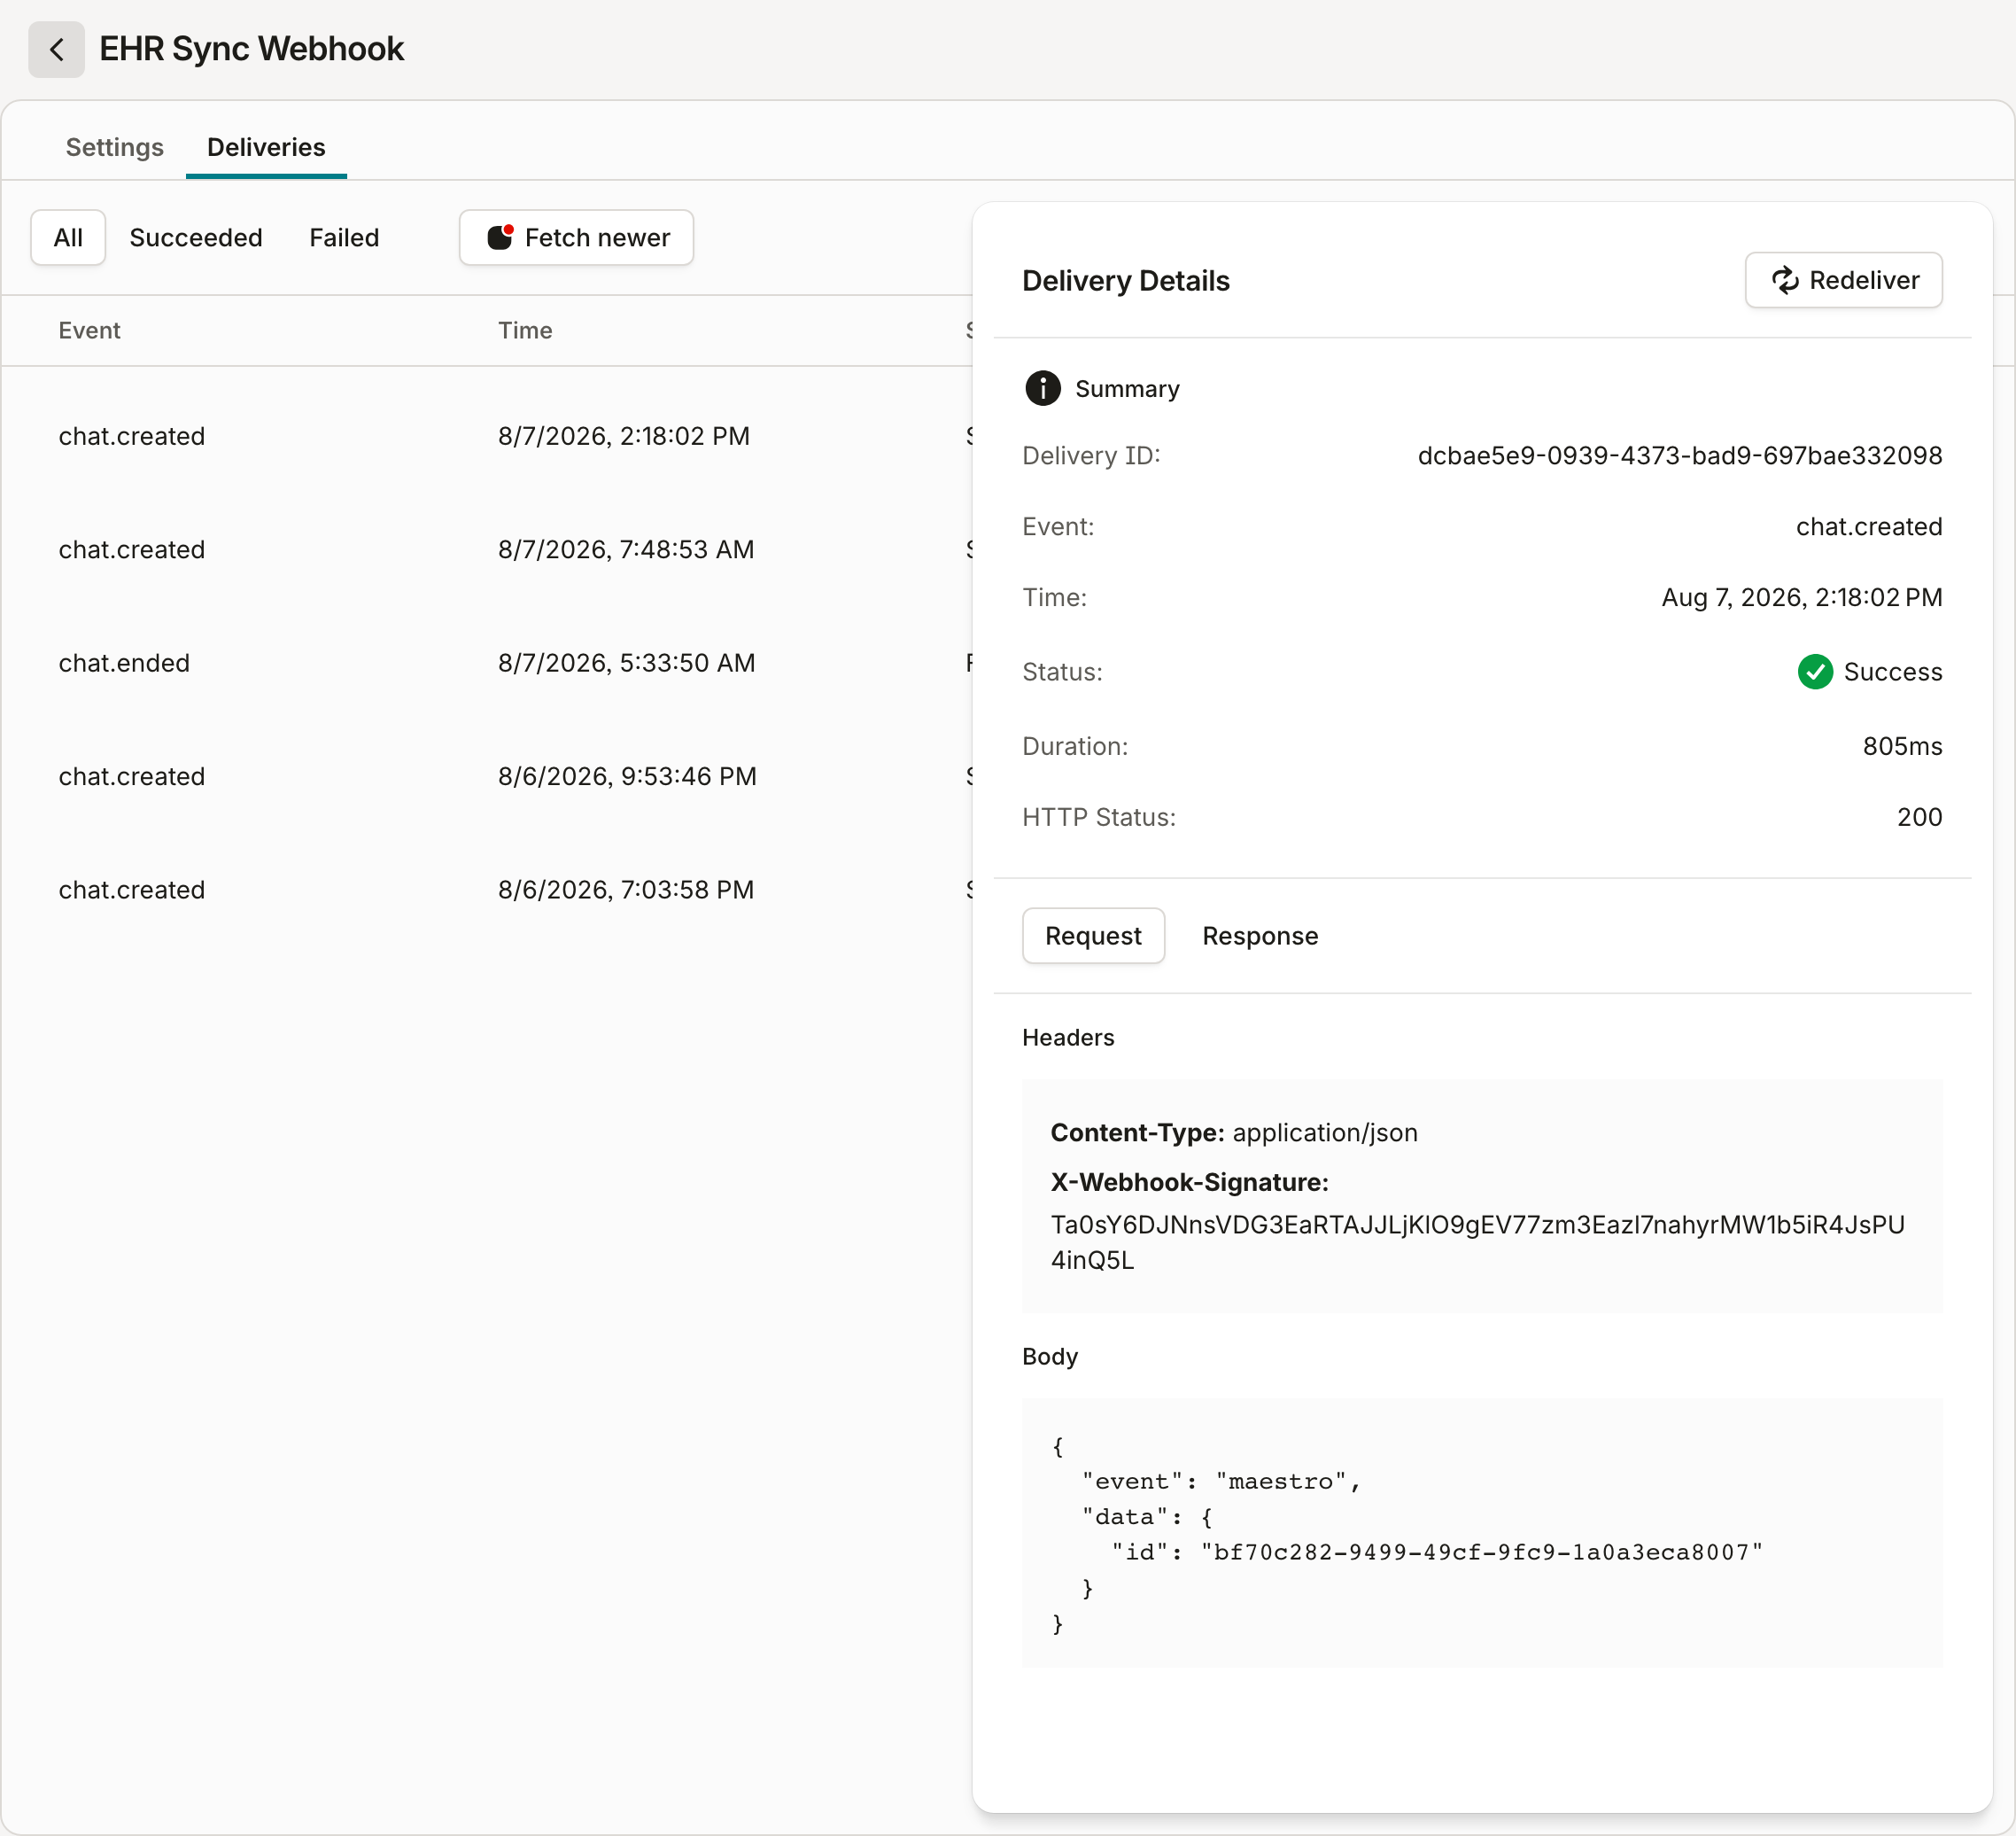The width and height of the screenshot is (2016, 1836).
Task: Open the chat.created delivery at 9:53:46 PM
Action: [487, 776]
